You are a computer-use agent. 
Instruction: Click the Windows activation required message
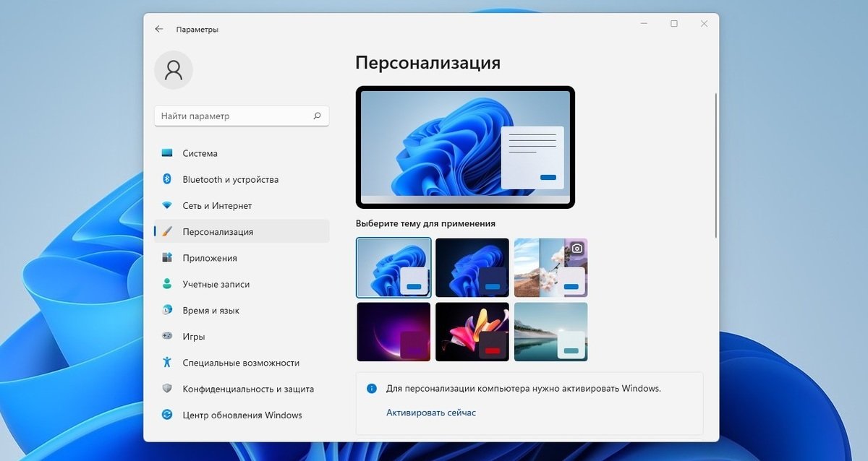tap(524, 388)
